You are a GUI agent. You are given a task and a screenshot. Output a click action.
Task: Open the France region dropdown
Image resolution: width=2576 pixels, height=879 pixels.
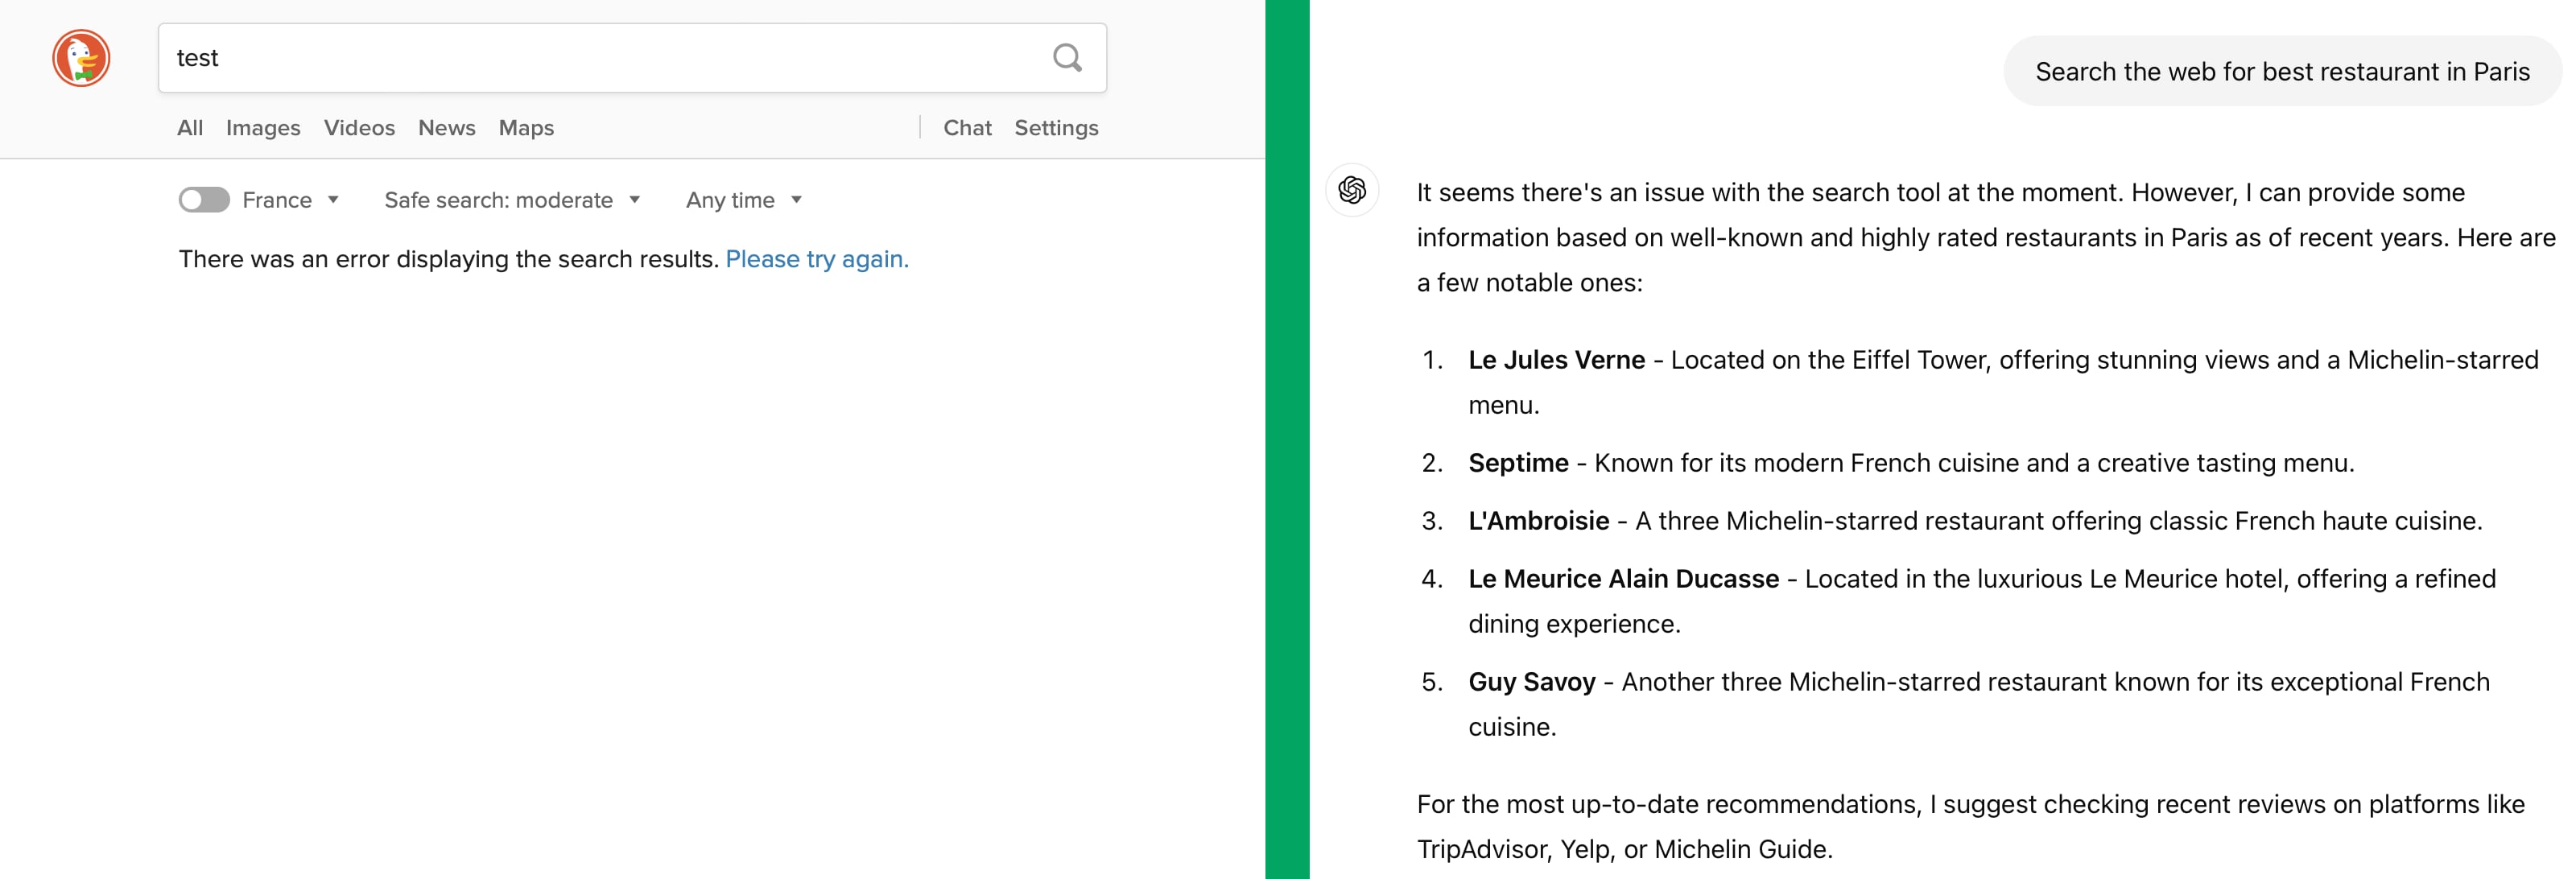[290, 200]
